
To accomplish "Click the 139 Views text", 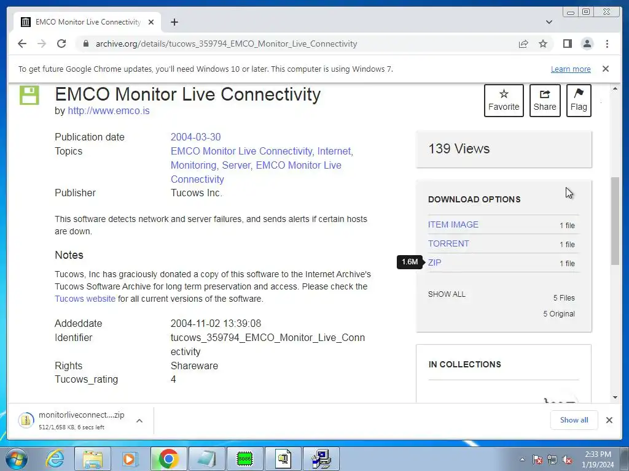I will 459,148.
